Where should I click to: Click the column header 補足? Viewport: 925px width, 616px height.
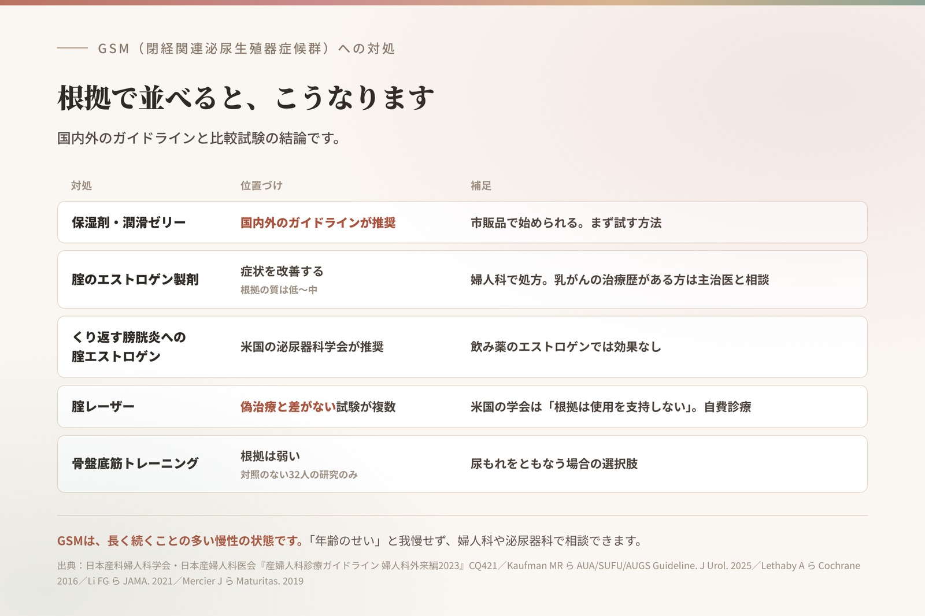[481, 185]
